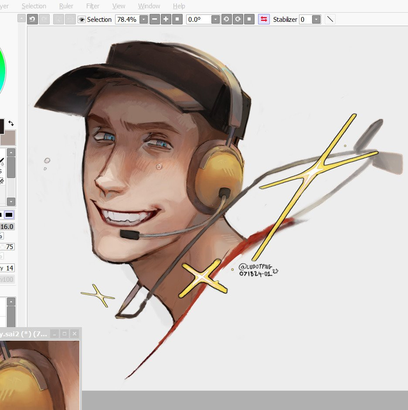Expand the zoom percentage dropdown
This screenshot has height=410, width=408.
click(144, 20)
